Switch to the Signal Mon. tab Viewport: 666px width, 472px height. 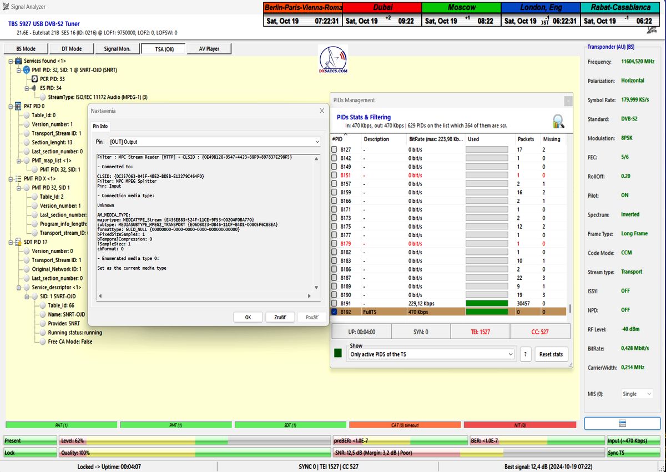[x=117, y=49]
